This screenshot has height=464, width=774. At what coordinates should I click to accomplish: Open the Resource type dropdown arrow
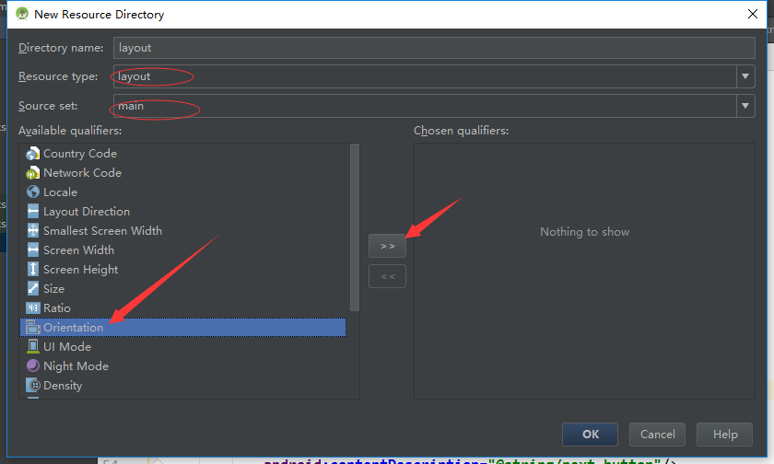(x=745, y=76)
